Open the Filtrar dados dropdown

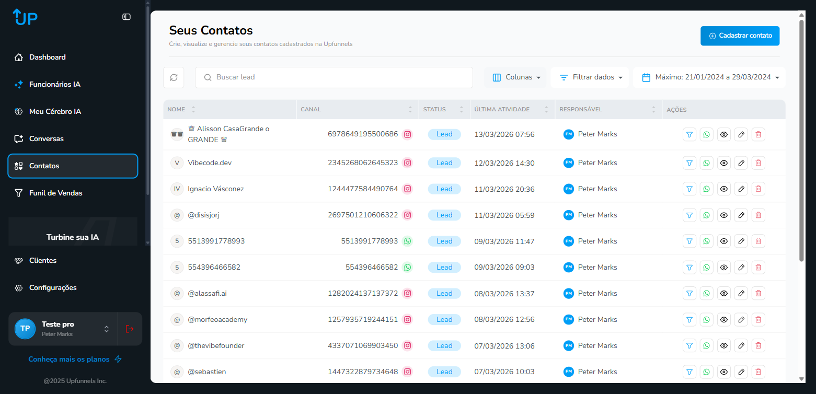(590, 77)
